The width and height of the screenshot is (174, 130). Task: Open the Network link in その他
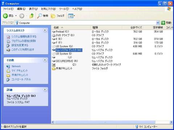(x=16, y=66)
